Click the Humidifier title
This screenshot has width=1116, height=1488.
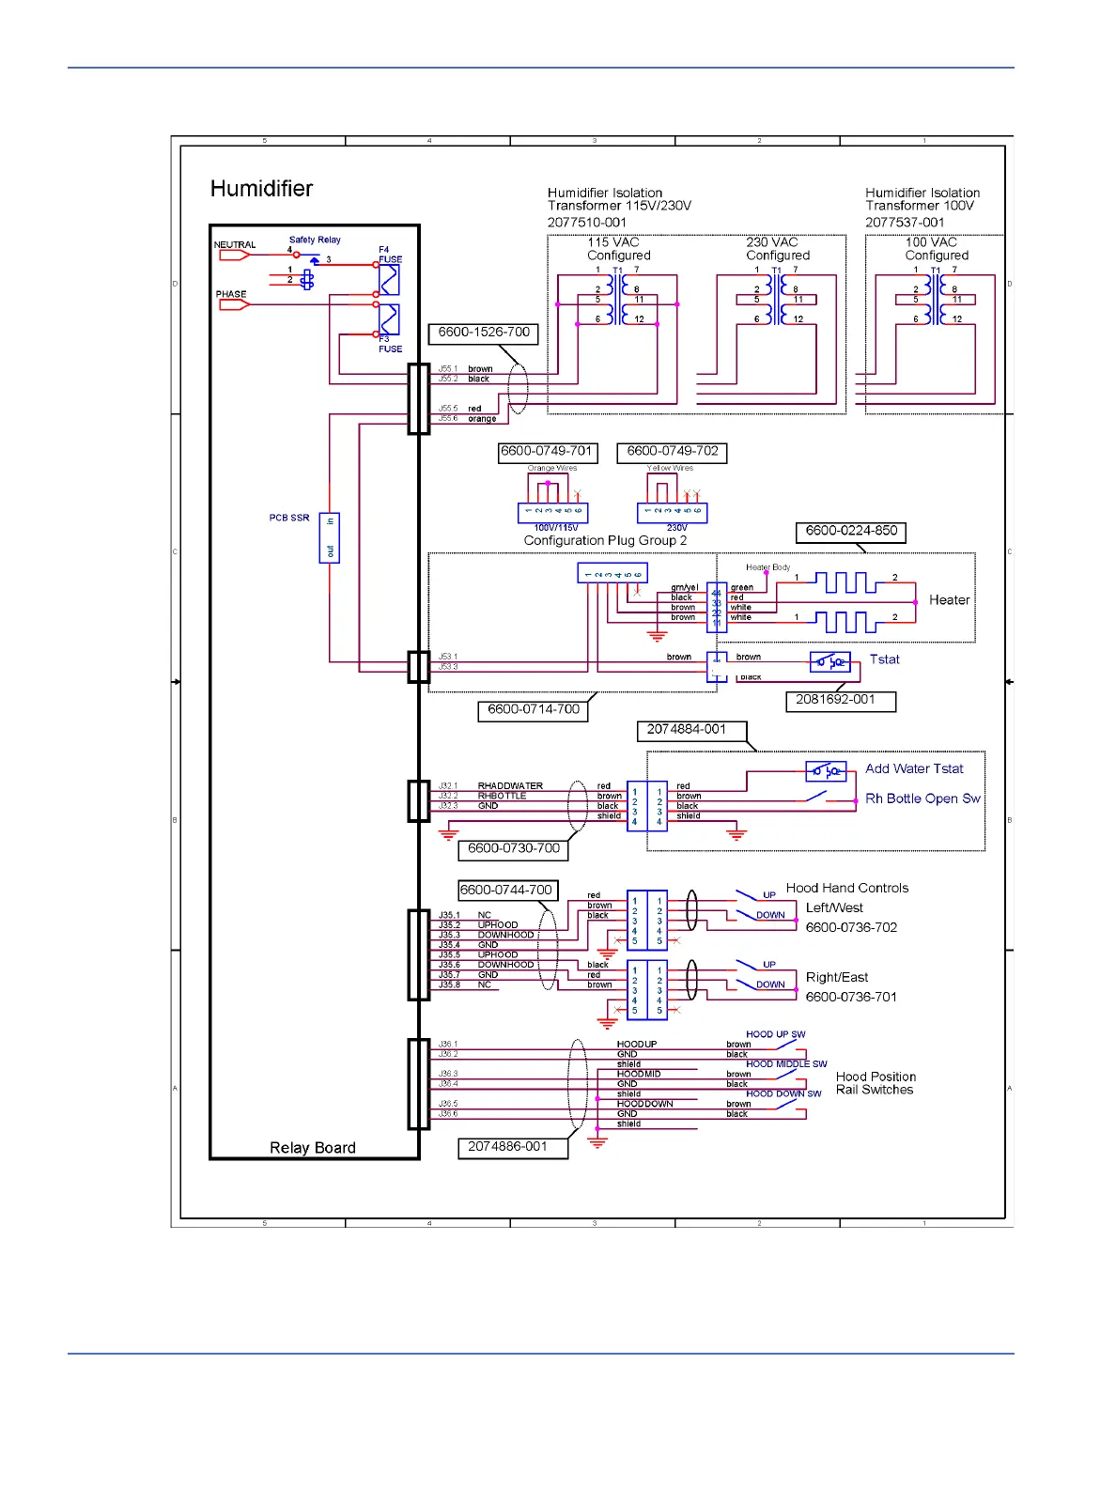click(x=261, y=189)
